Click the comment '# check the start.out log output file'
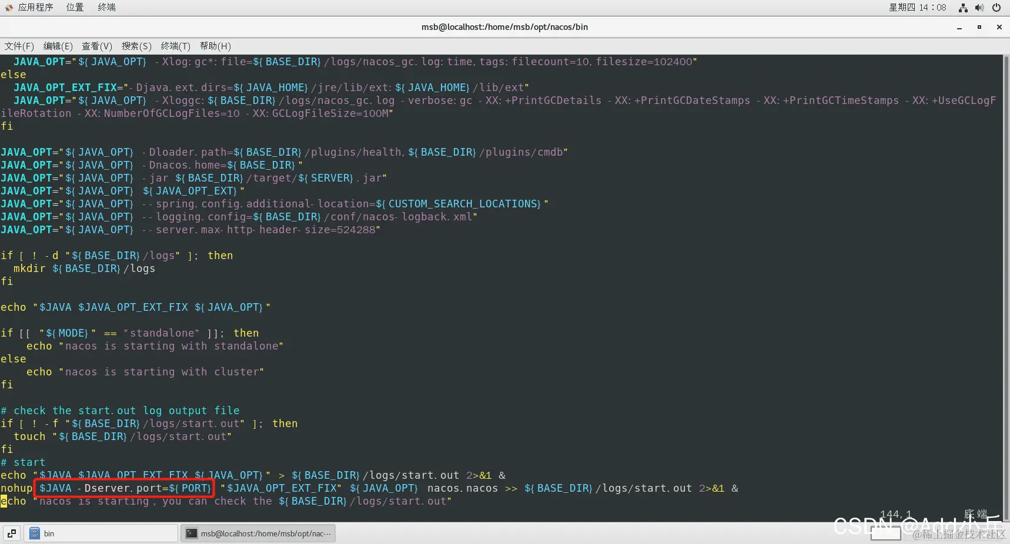1010x544 pixels. [x=120, y=411]
